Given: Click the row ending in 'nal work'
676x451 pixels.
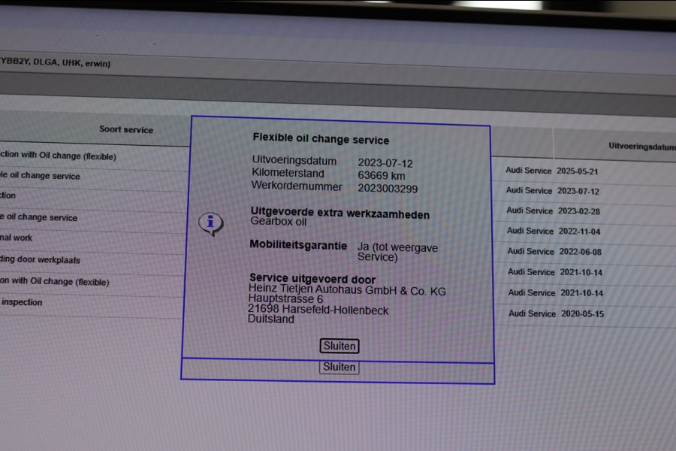Looking at the screenshot, I should 17,238.
